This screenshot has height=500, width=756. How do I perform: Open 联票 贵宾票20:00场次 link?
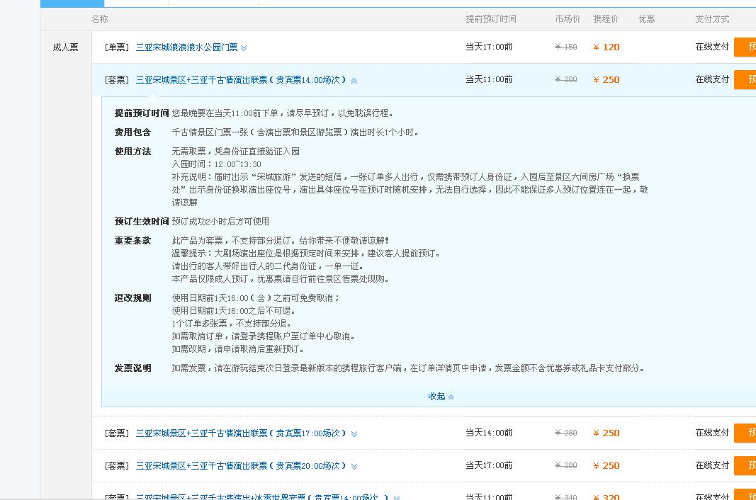point(241,466)
